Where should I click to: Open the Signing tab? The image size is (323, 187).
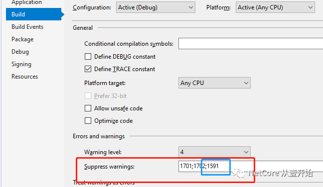pos(21,64)
